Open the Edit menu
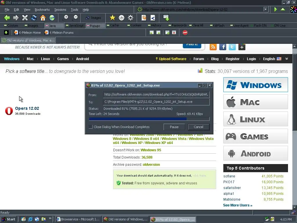The image size is (297, 223). [x=17, y=10]
